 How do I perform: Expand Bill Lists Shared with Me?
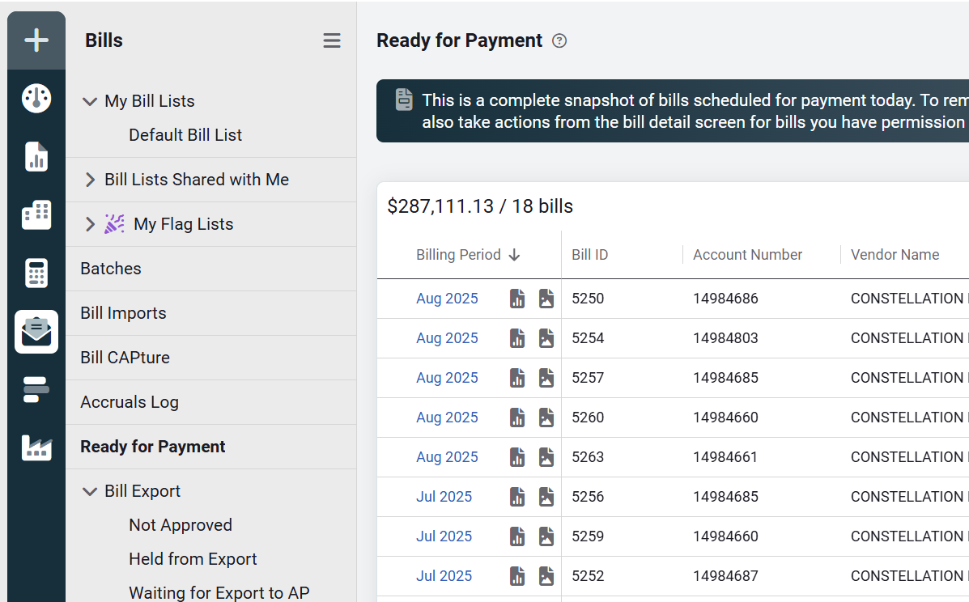pos(90,180)
